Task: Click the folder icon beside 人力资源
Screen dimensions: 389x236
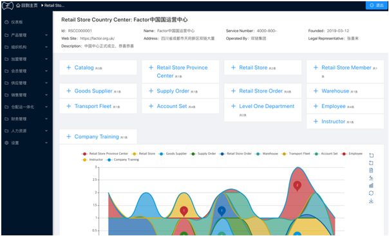Action: (x=6, y=131)
